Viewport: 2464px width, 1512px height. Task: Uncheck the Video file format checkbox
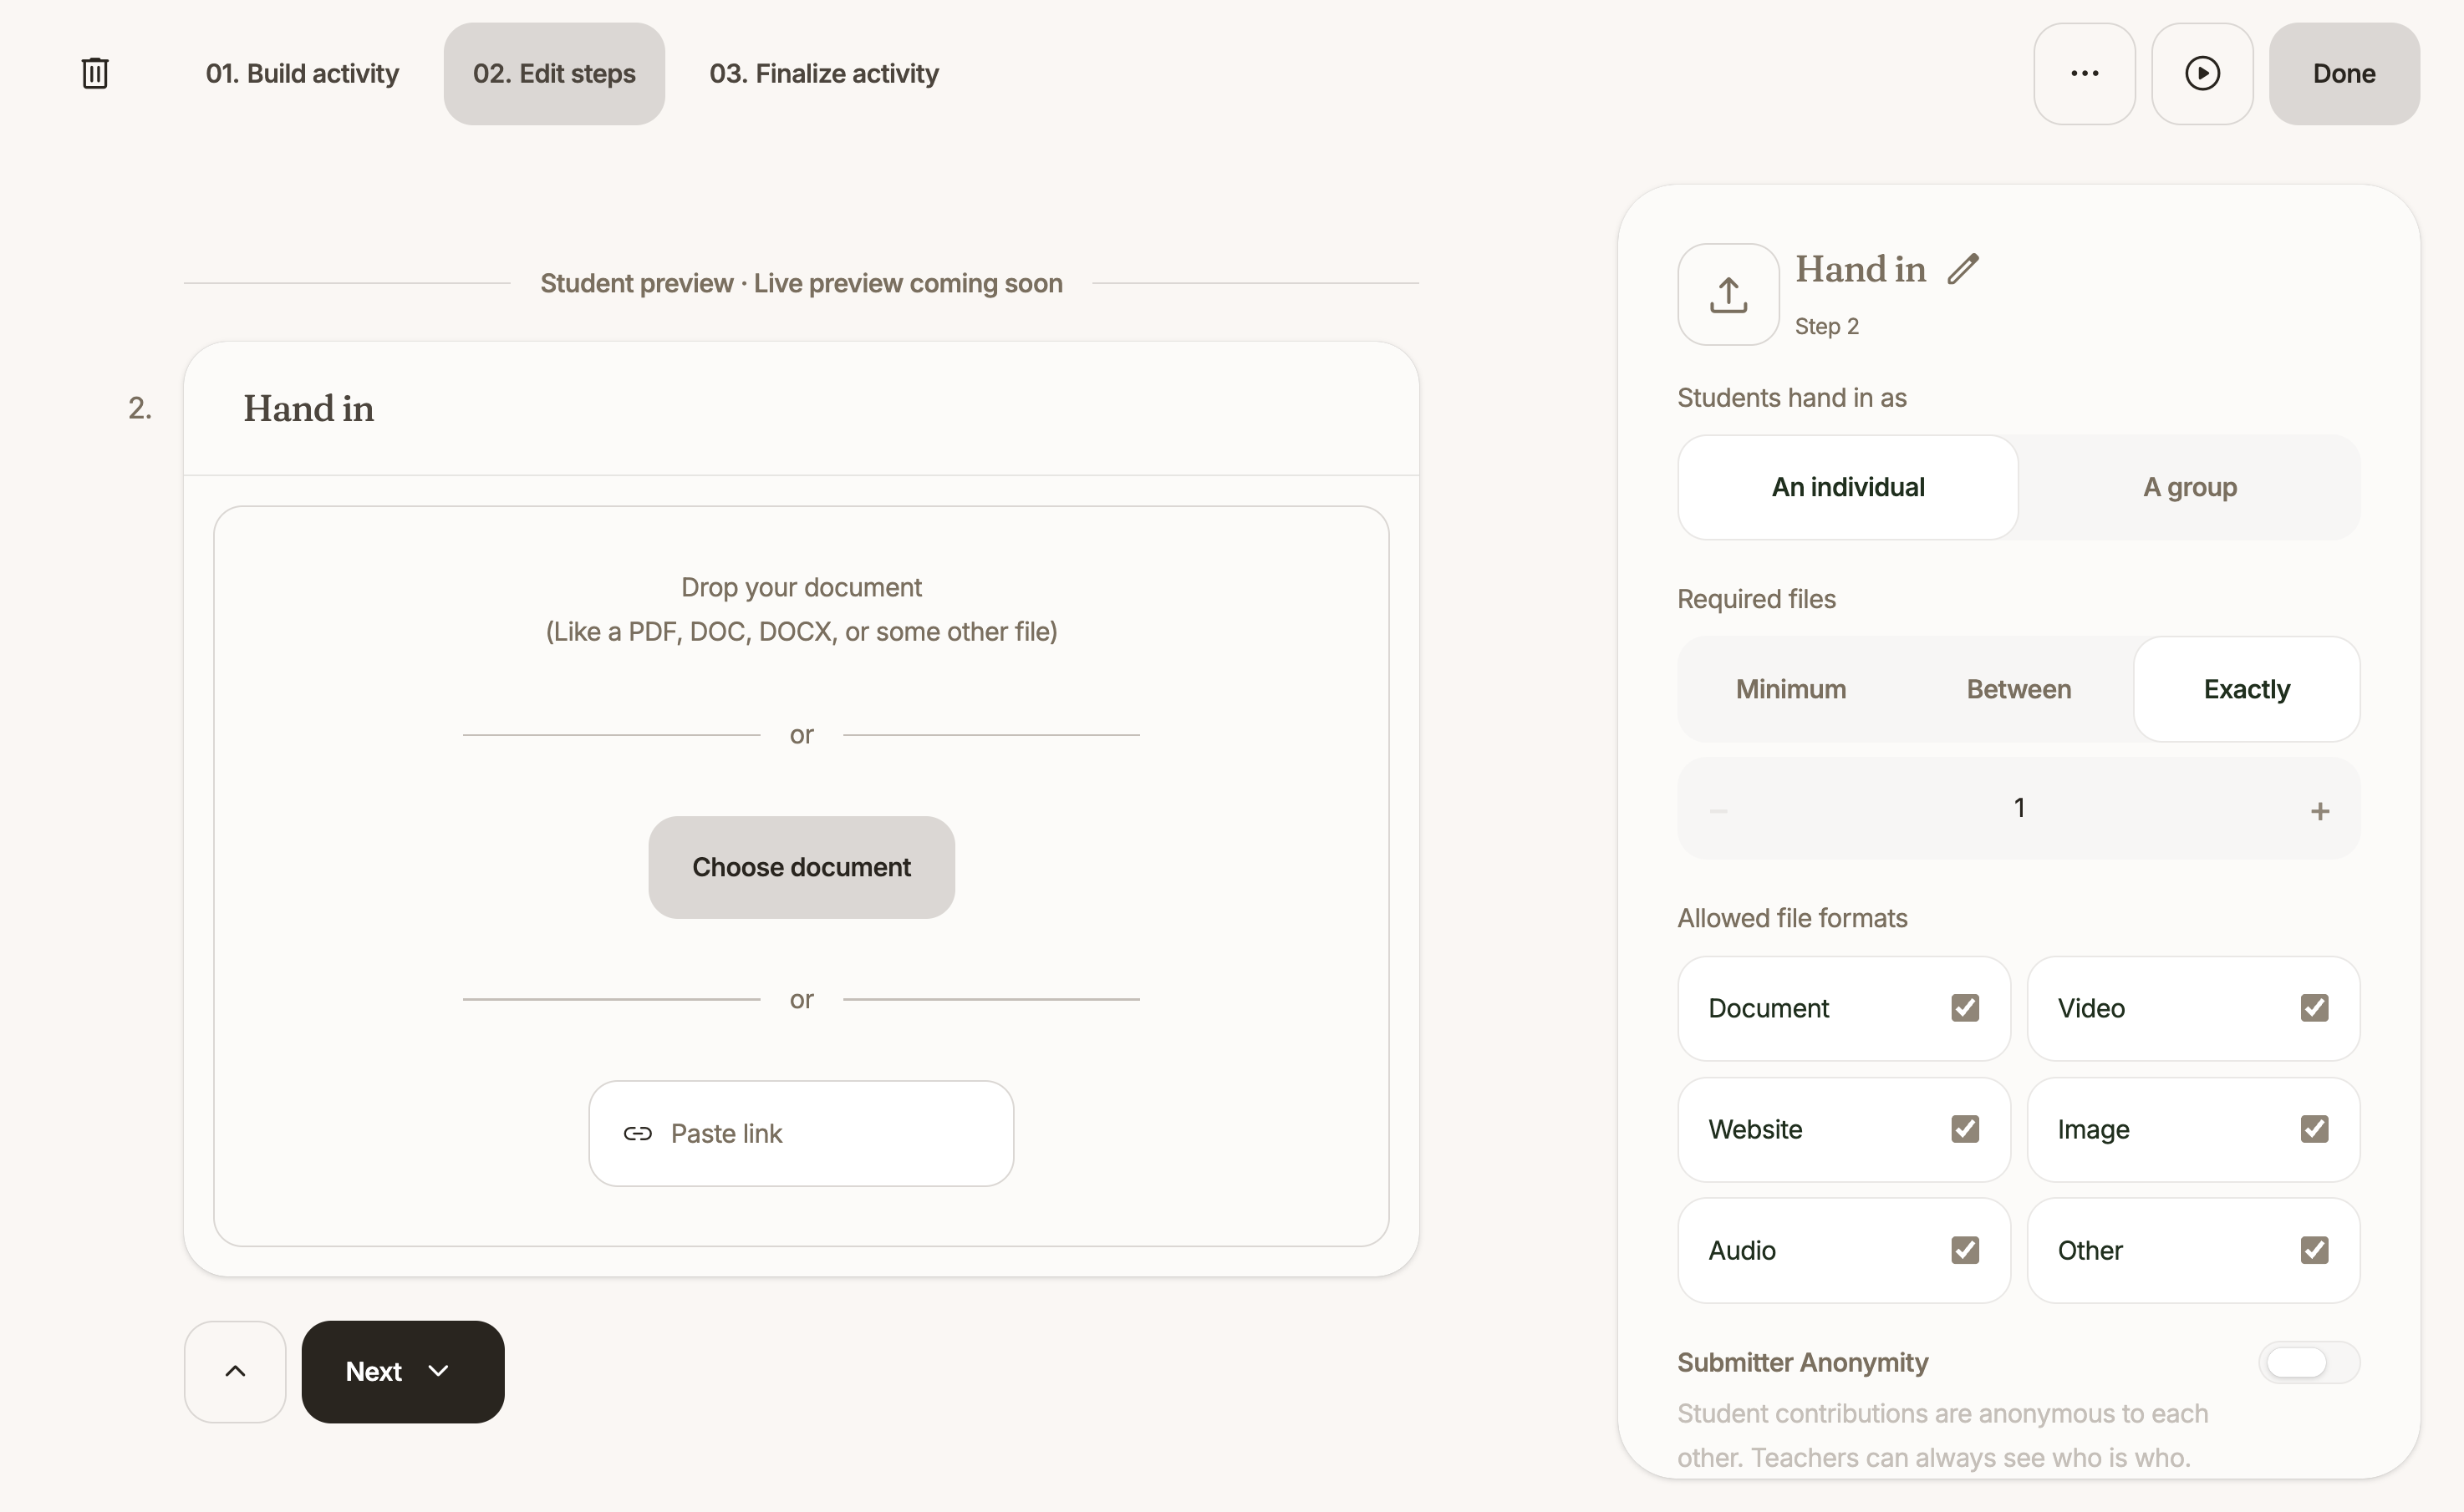[2314, 1008]
